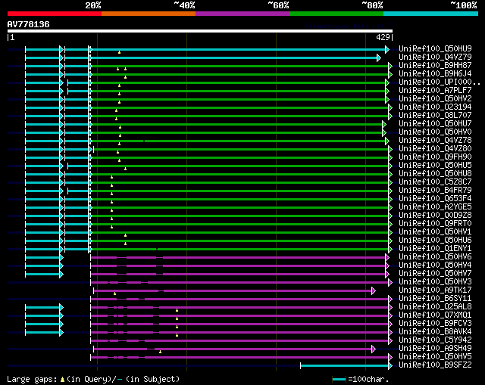Select the UniRef100_Q50HV6 label
This screenshot has height=385, width=485.
[435, 257]
